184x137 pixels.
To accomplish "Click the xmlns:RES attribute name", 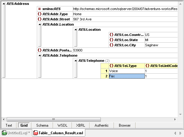I will tap(51, 9).
